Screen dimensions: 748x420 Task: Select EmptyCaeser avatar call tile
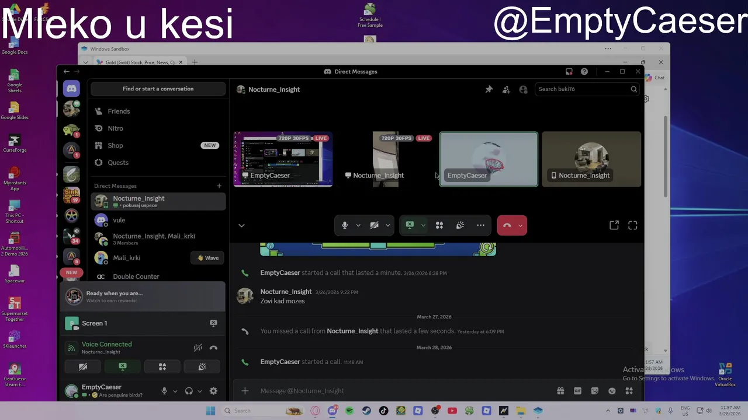[489, 159]
